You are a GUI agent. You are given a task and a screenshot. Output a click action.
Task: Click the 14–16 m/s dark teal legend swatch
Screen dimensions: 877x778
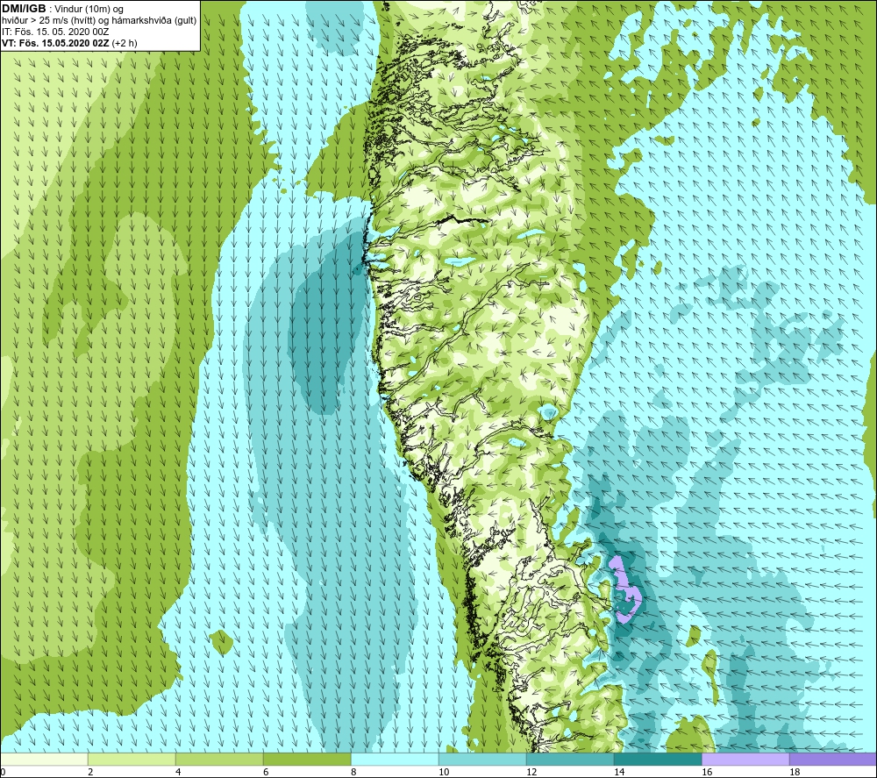coord(658,759)
